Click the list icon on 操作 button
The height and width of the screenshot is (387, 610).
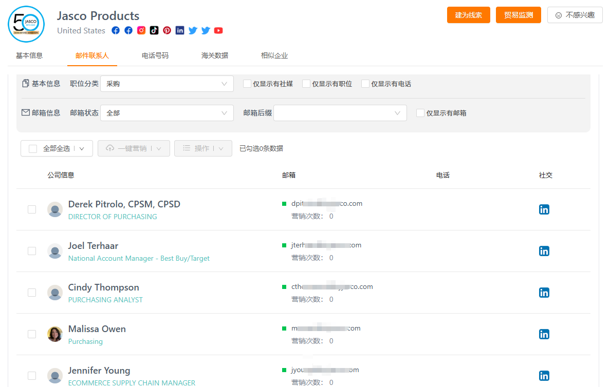tap(187, 148)
